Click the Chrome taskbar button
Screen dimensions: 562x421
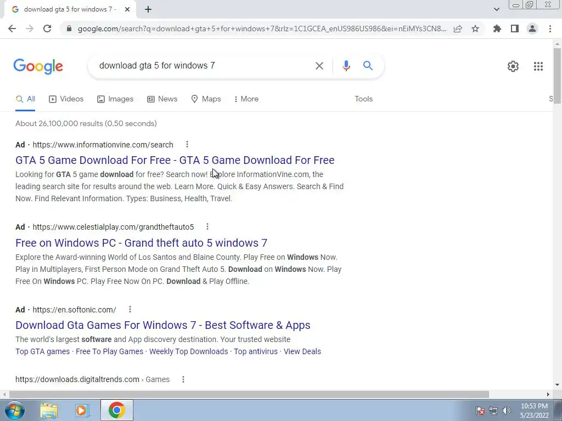coord(116,410)
